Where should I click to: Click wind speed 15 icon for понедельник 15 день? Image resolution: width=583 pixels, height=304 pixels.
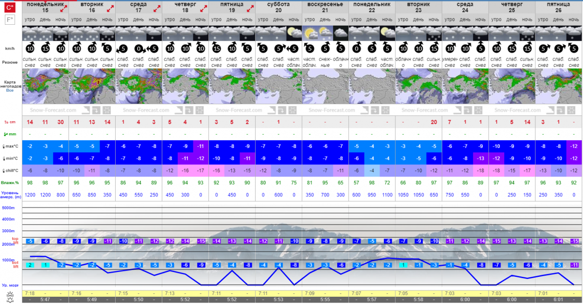(45, 48)
